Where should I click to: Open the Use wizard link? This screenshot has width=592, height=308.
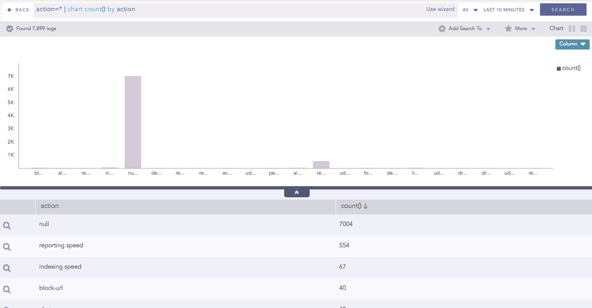[440, 9]
